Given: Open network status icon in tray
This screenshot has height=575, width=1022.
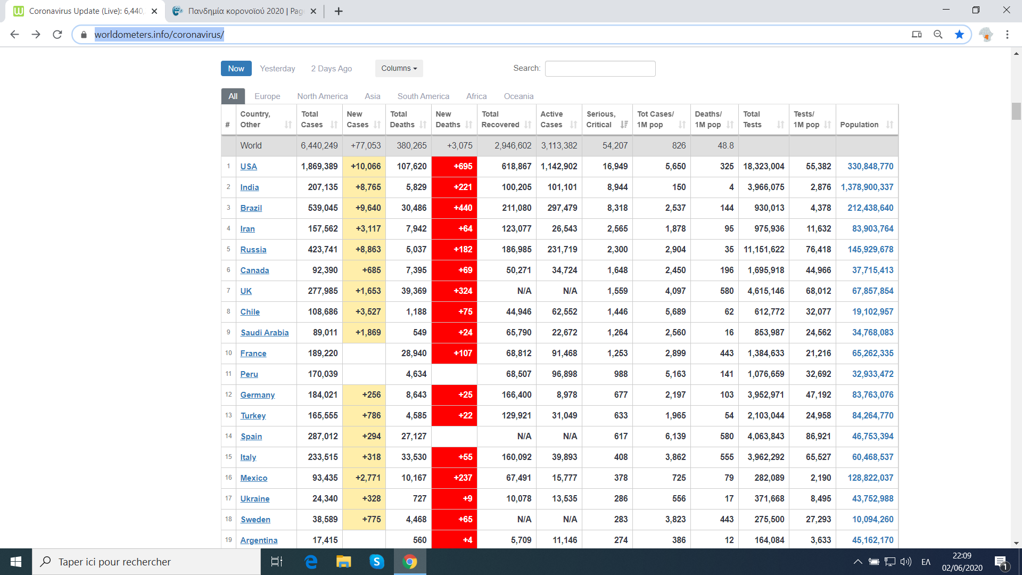Looking at the screenshot, I should pos(890,562).
